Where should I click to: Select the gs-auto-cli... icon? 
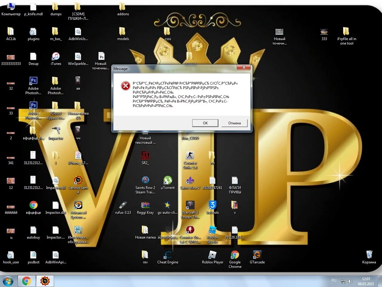tap(168, 207)
